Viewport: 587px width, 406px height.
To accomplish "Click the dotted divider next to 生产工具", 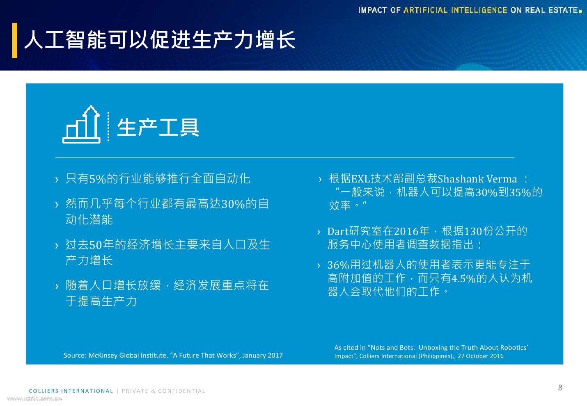I will pos(108,126).
